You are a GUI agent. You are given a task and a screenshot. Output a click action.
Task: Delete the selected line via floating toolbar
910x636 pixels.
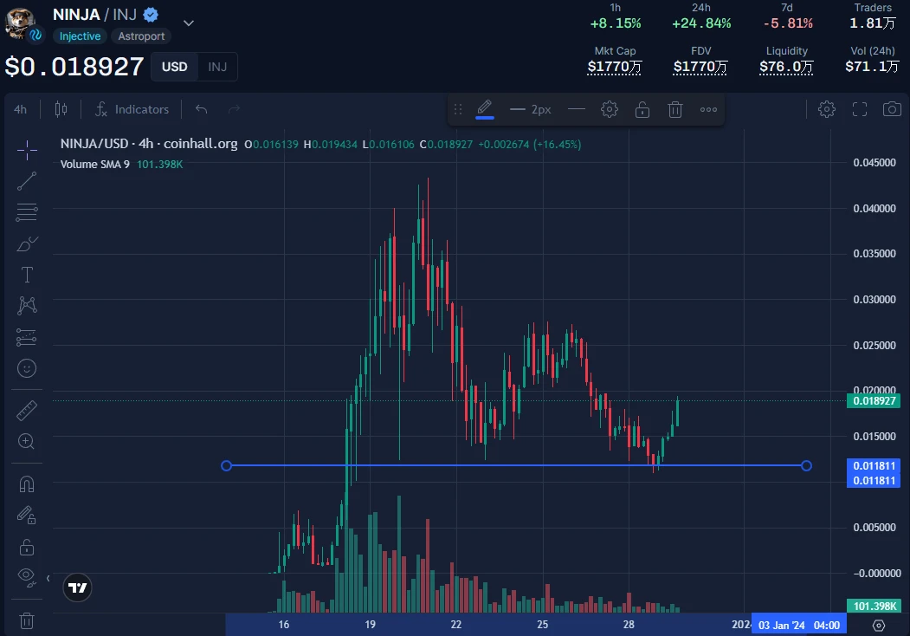coord(675,109)
